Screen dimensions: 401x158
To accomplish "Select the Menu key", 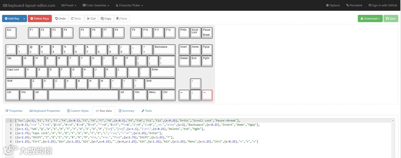I will click(154, 95).
